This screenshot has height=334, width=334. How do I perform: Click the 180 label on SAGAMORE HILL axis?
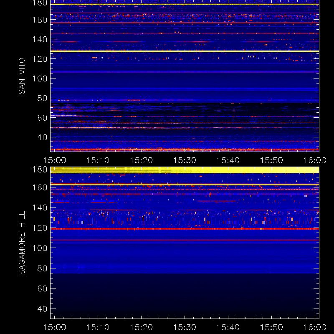coord(40,170)
